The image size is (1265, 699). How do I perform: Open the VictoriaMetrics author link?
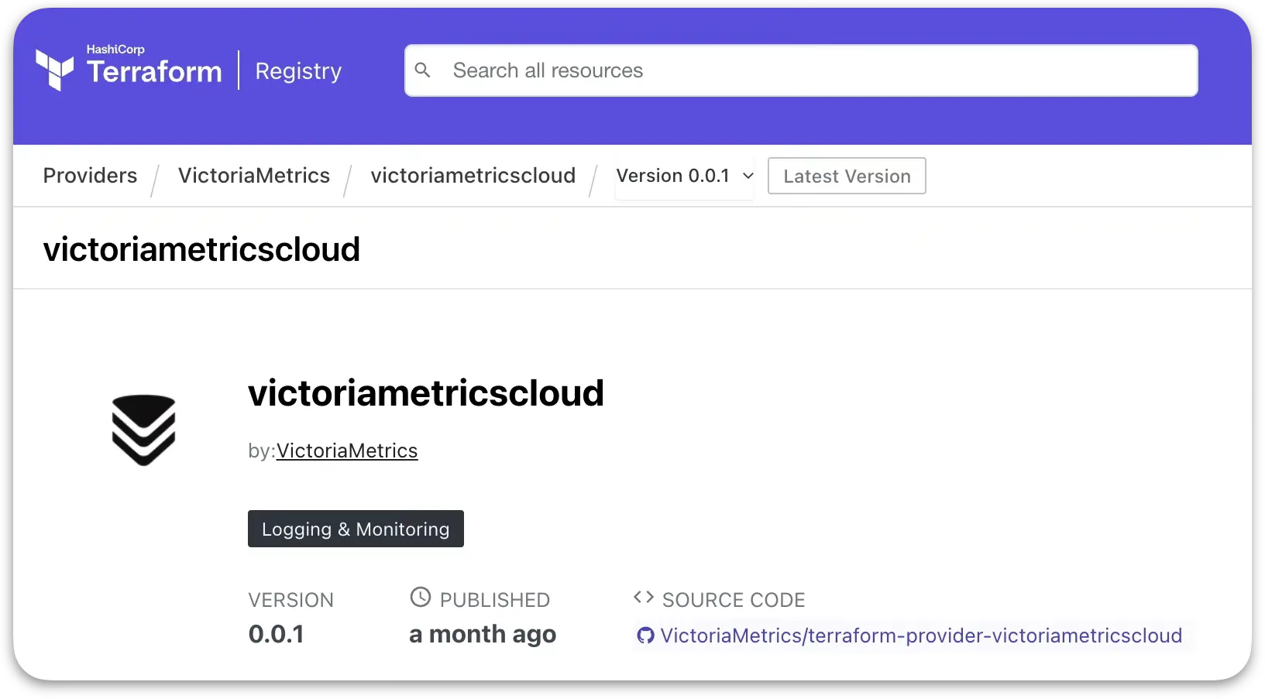347,451
